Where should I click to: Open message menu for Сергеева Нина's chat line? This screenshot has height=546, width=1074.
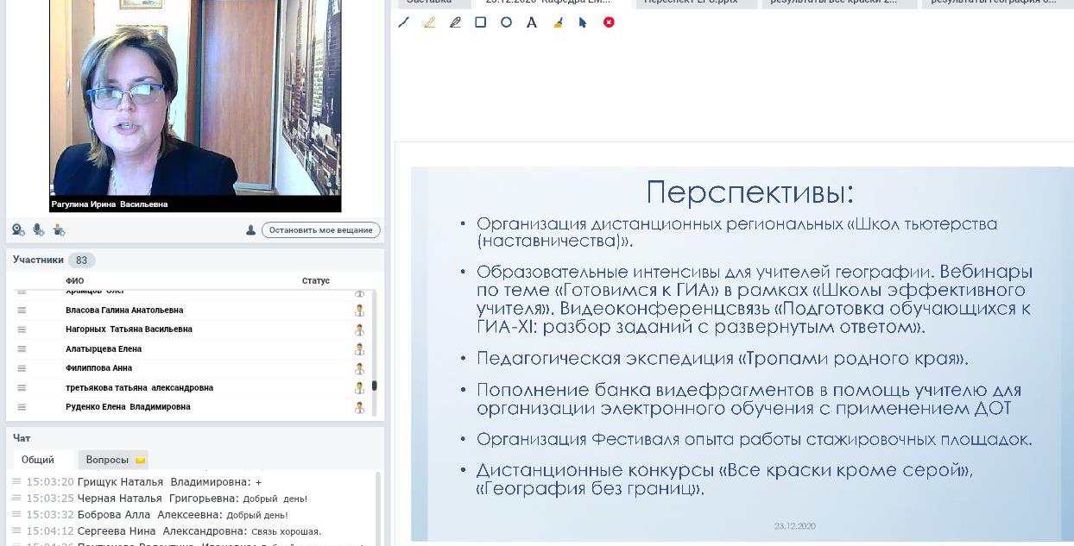(x=17, y=530)
